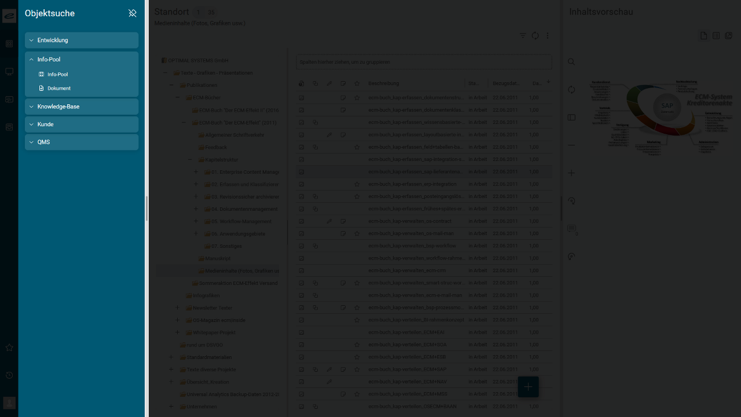Image resolution: width=741 pixels, height=417 pixels.
Task: Select Dokument search entry under Info-Pool
Action: [58, 89]
